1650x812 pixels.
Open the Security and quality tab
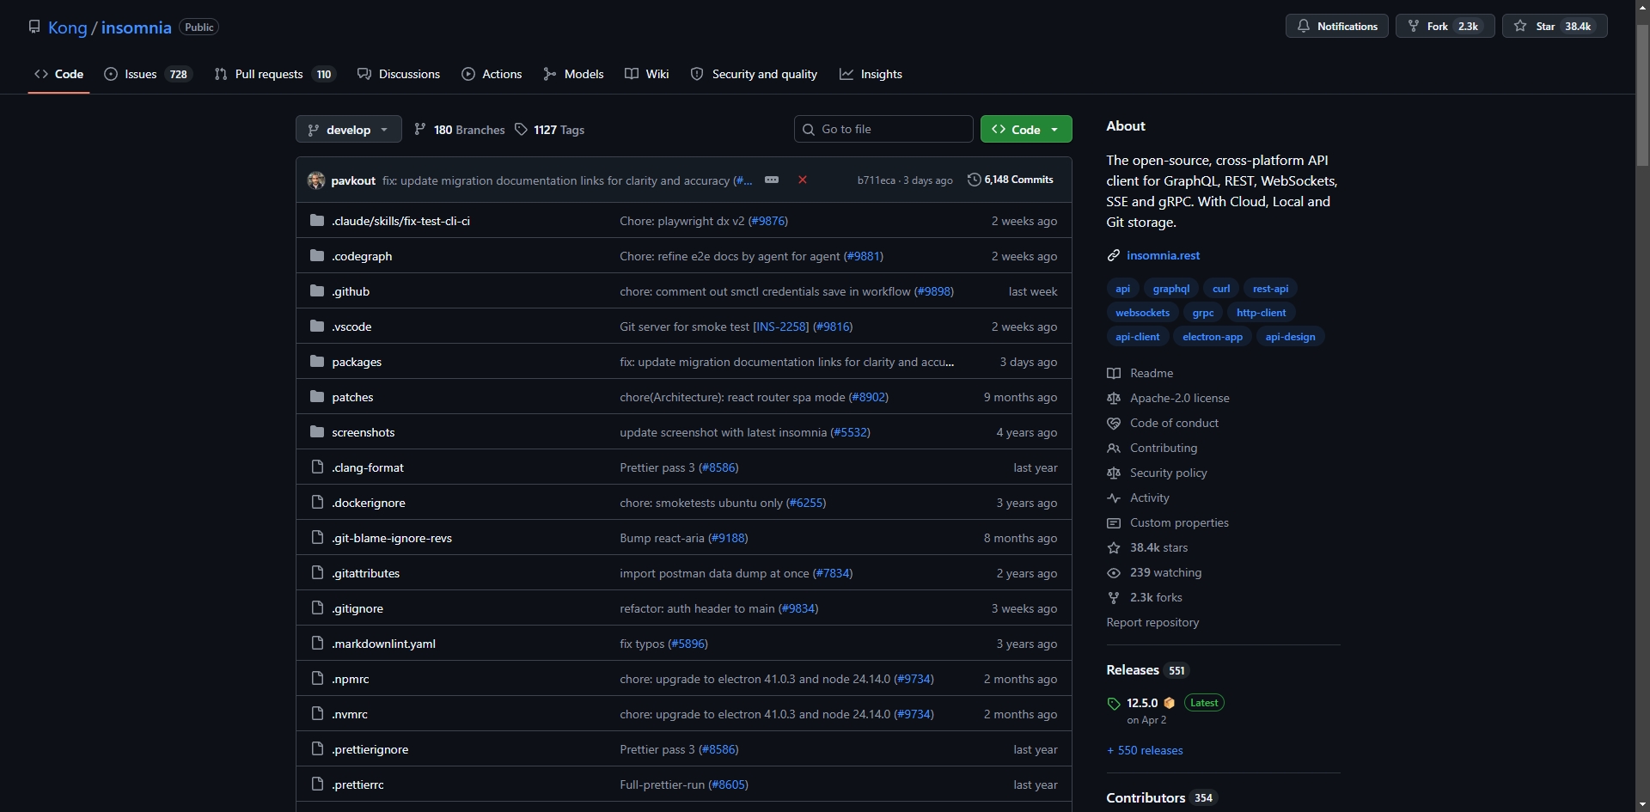pos(754,74)
